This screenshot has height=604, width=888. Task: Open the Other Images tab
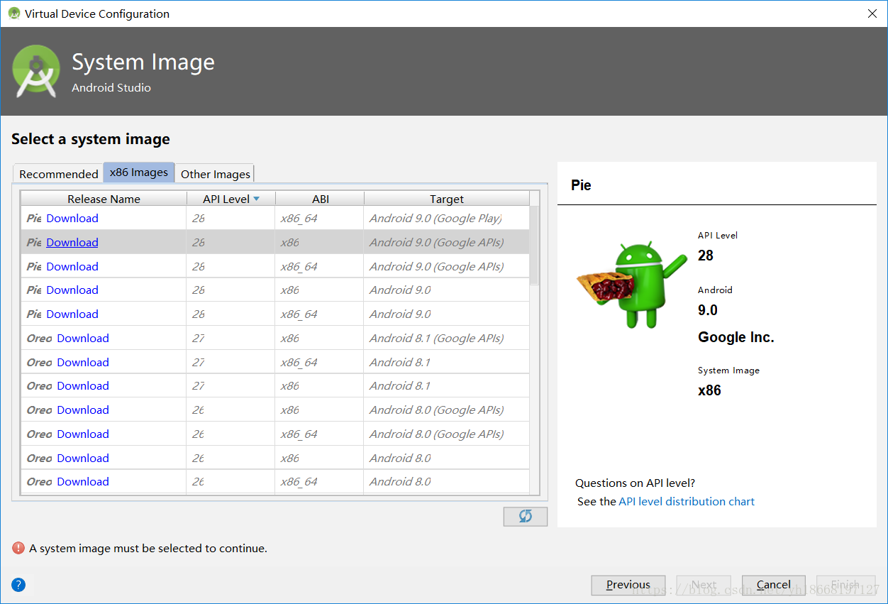(215, 174)
